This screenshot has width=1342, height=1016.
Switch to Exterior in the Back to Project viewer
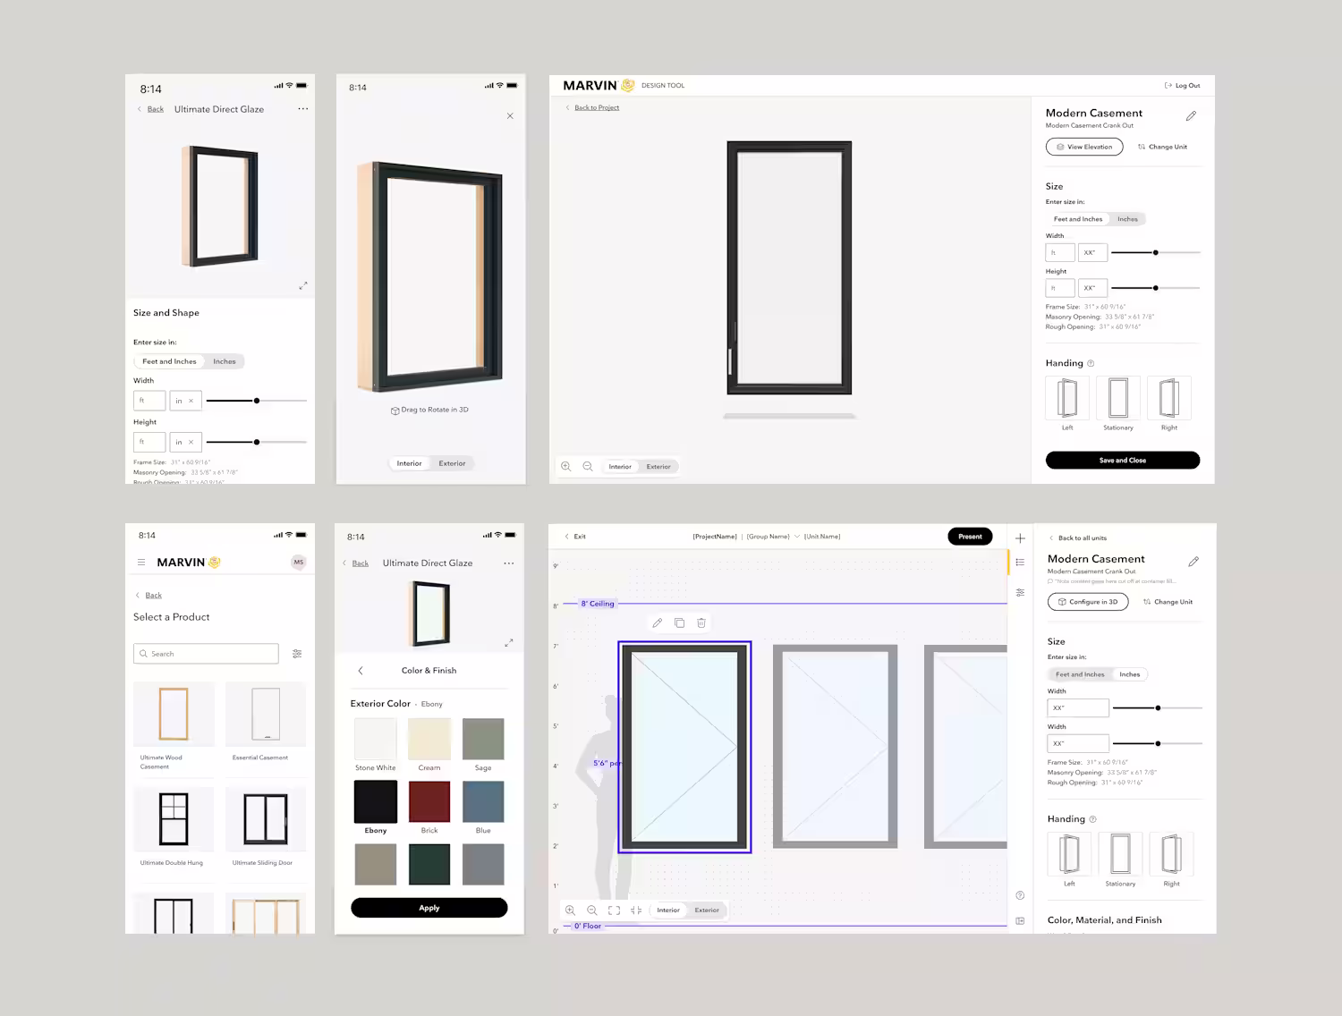pyautogui.click(x=658, y=467)
